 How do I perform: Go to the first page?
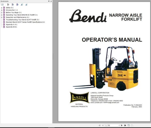click(x=100, y=125)
